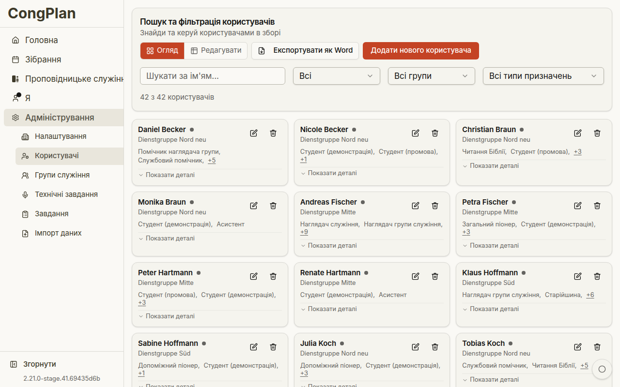Show +5 more assignments for Daniel Becker
The height and width of the screenshot is (387, 620).
click(212, 160)
